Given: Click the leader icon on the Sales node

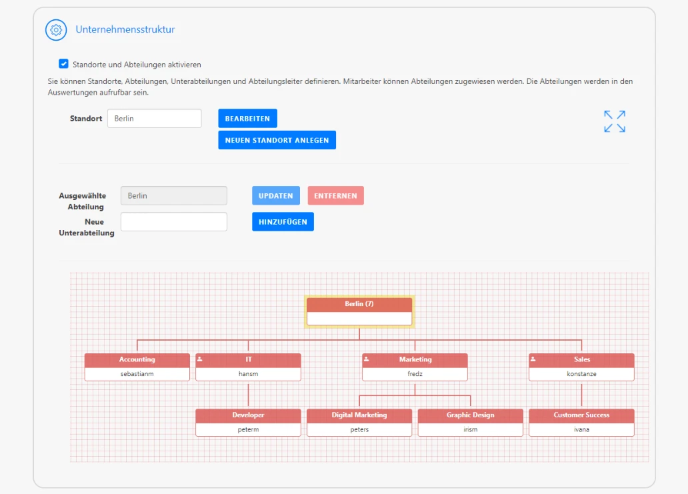Looking at the screenshot, I should point(533,359).
